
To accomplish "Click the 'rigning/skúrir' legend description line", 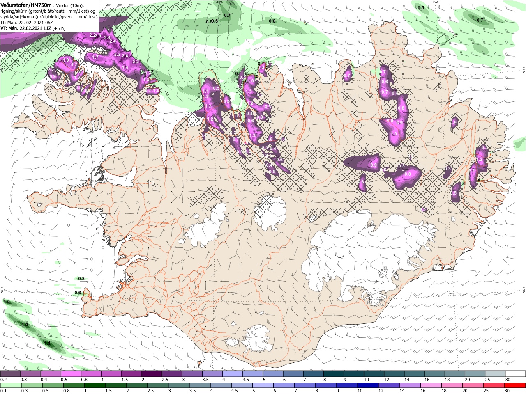I will coord(48,11).
